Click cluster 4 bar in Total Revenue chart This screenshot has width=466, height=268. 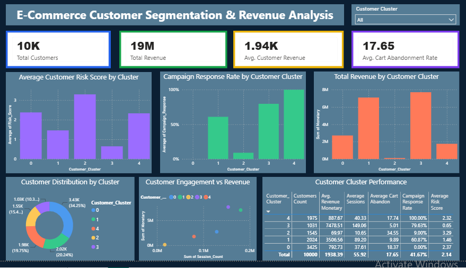447,151
